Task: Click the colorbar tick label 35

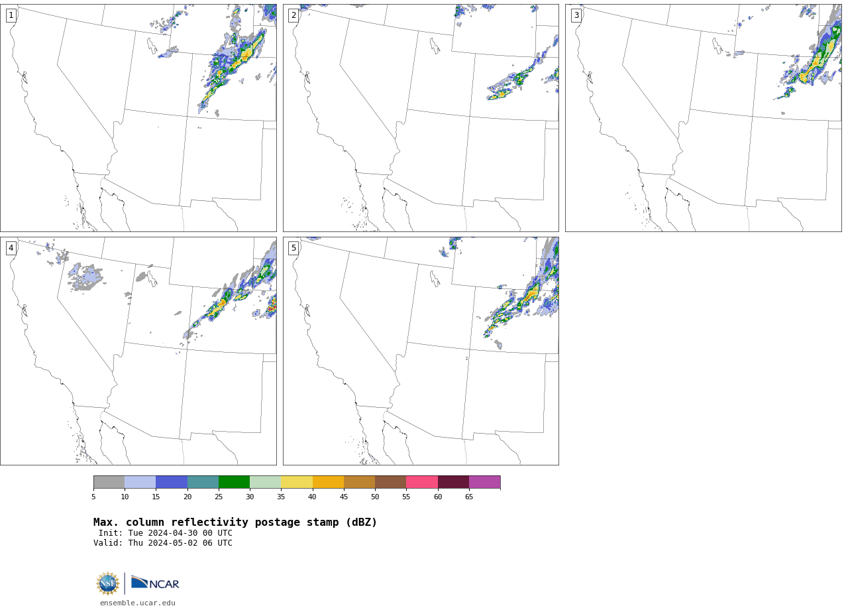Action: pyautogui.click(x=281, y=497)
